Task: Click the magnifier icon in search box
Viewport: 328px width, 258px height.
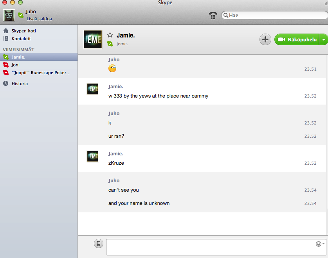Action: tap(226, 15)
